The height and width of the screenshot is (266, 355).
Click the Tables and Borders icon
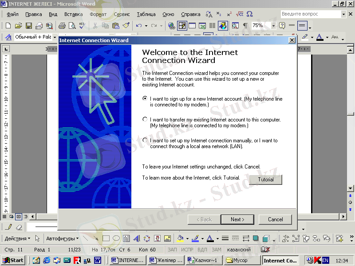[182, 26]
